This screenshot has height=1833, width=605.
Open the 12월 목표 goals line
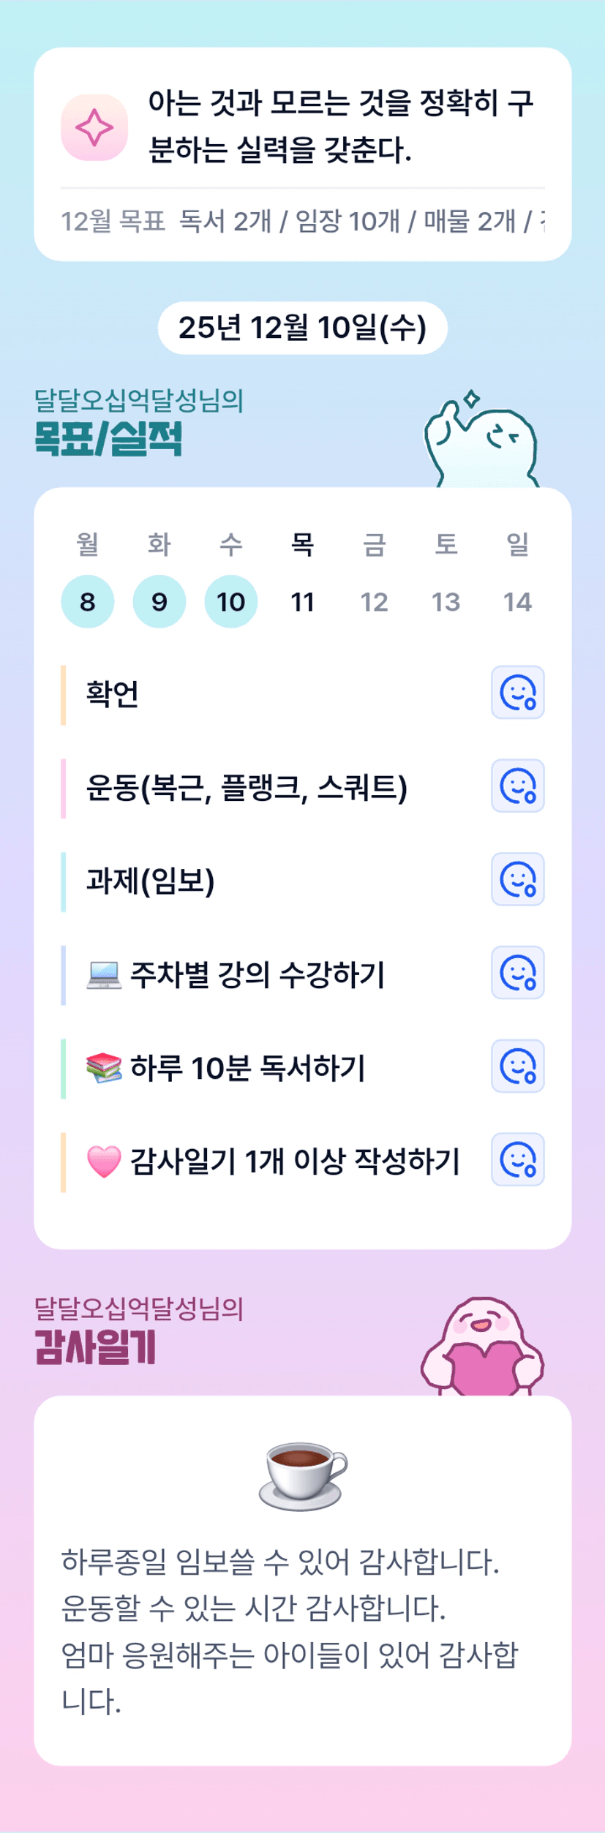pos(302,221)
